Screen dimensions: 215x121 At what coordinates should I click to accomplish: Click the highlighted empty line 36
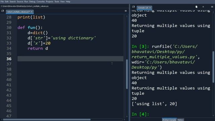70,59
